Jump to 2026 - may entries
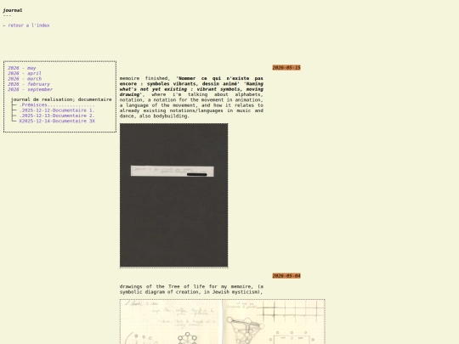 click(22, 68)
